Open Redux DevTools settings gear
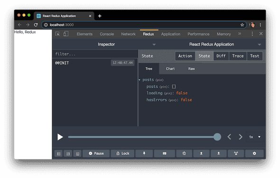Viewport: 280px width, 178px height. [254, 153]
